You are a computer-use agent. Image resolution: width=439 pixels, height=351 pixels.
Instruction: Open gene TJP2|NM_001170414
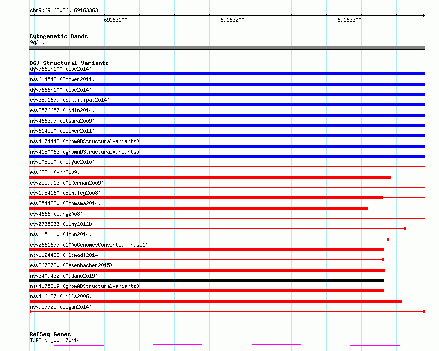tap(55, 340)
